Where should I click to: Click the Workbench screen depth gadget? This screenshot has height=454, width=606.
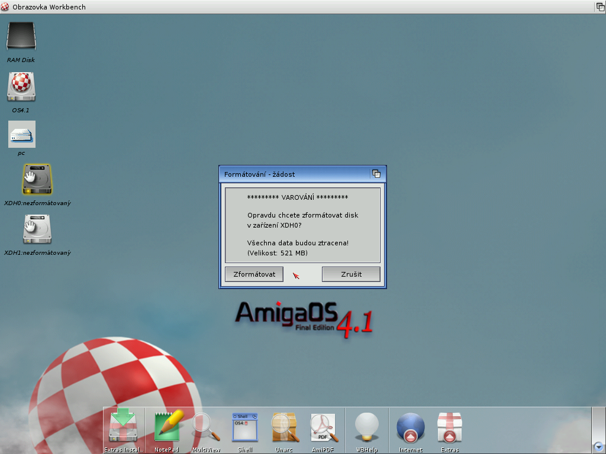[599, 7]
